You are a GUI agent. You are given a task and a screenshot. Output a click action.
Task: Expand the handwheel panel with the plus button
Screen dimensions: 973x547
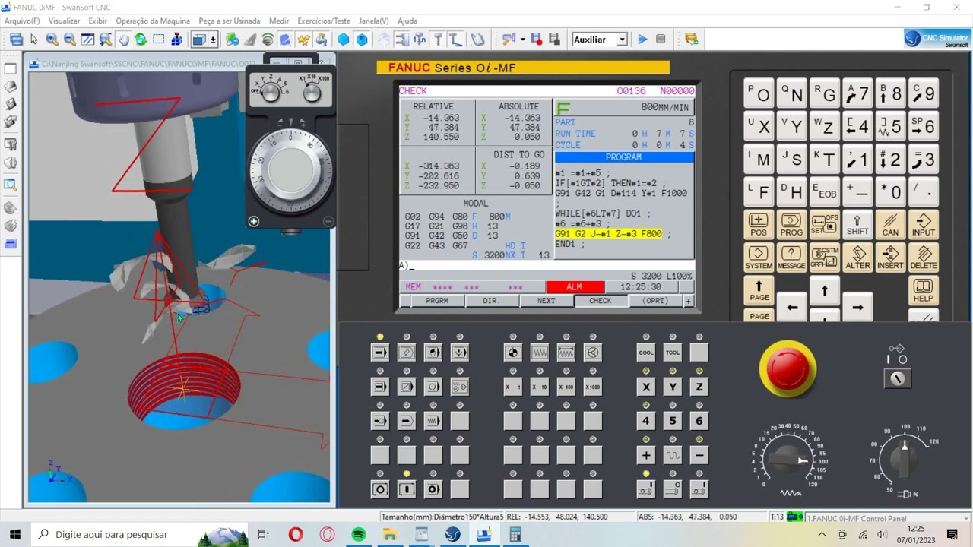click(x=253, y=221)
